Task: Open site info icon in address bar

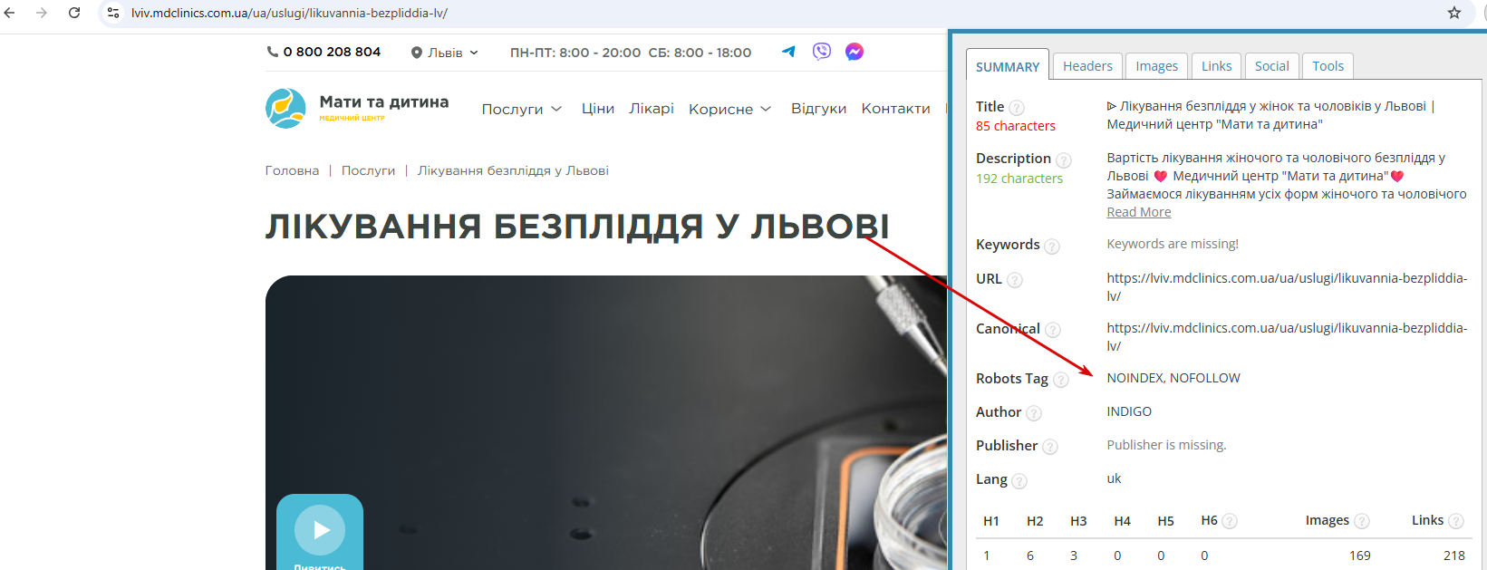Action: click(x=113, y=13)
